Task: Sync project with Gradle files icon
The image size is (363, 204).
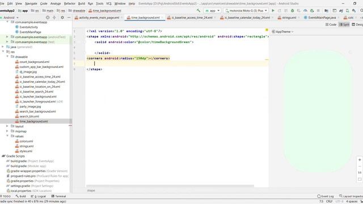Action: [341, 11]
